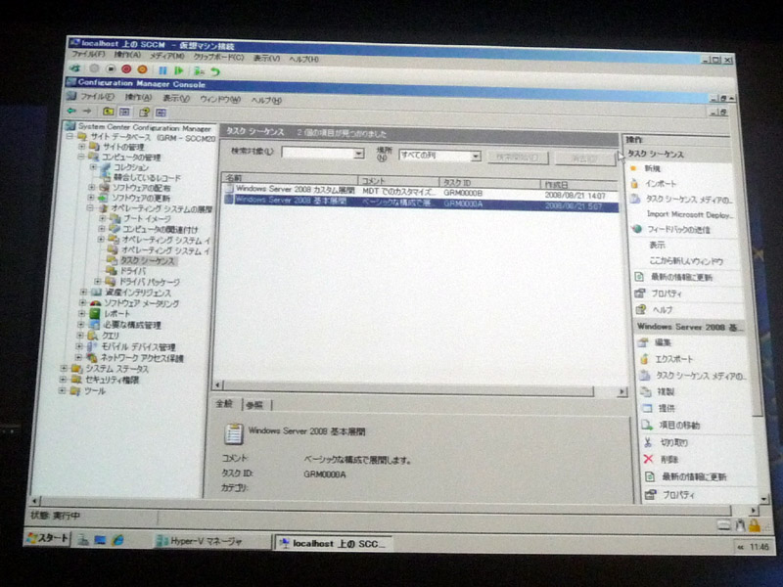Screen dimensions: 783x587
Task: Send Ctrl+Alt+Del via VM toolbar icon
Action: coord(75,68)
